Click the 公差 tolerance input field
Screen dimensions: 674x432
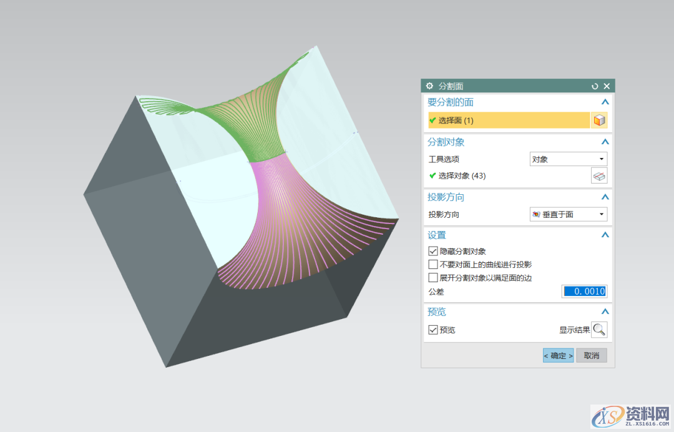point(584,292)
